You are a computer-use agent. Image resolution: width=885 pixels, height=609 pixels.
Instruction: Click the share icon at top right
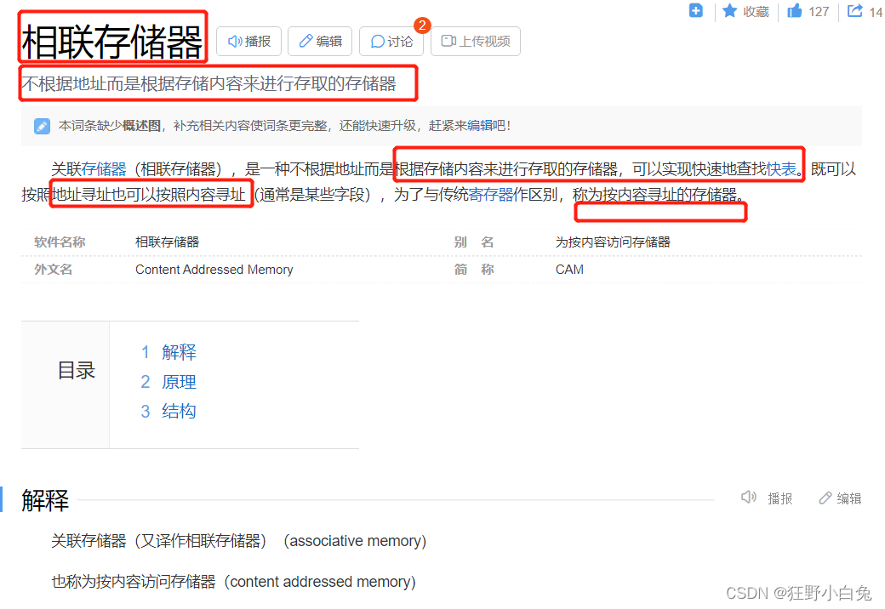click(x=855, y=10)
